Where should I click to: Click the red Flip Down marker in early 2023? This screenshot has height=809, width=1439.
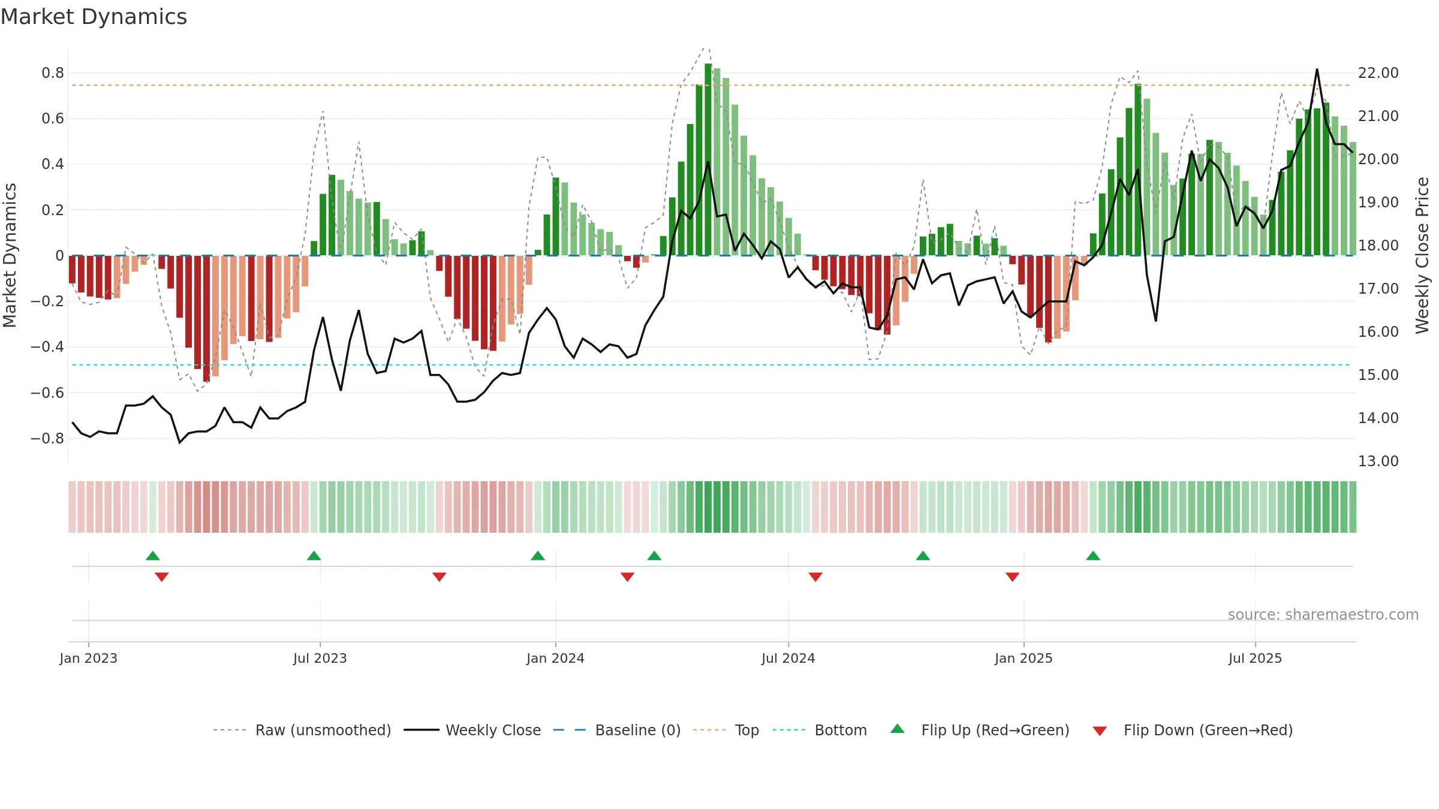tap(162, 577)
